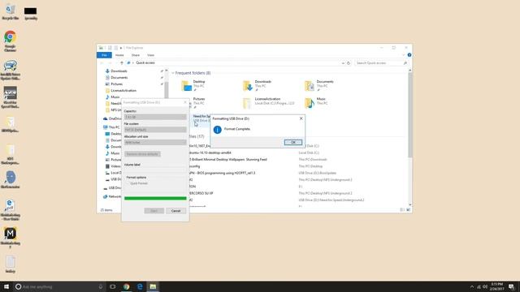Open Google Chrome desktop shortcut
The width and height of the screenshot is (520, 292).
pos(11,41)
